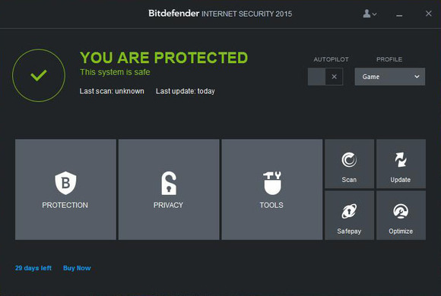Click the 'Last scan: unknown' text
Image resolution: width=441 pixels, height=296 pixels.
(112, 91)
